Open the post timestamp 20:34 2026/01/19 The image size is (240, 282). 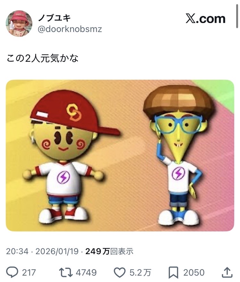[x=43, y=251]
